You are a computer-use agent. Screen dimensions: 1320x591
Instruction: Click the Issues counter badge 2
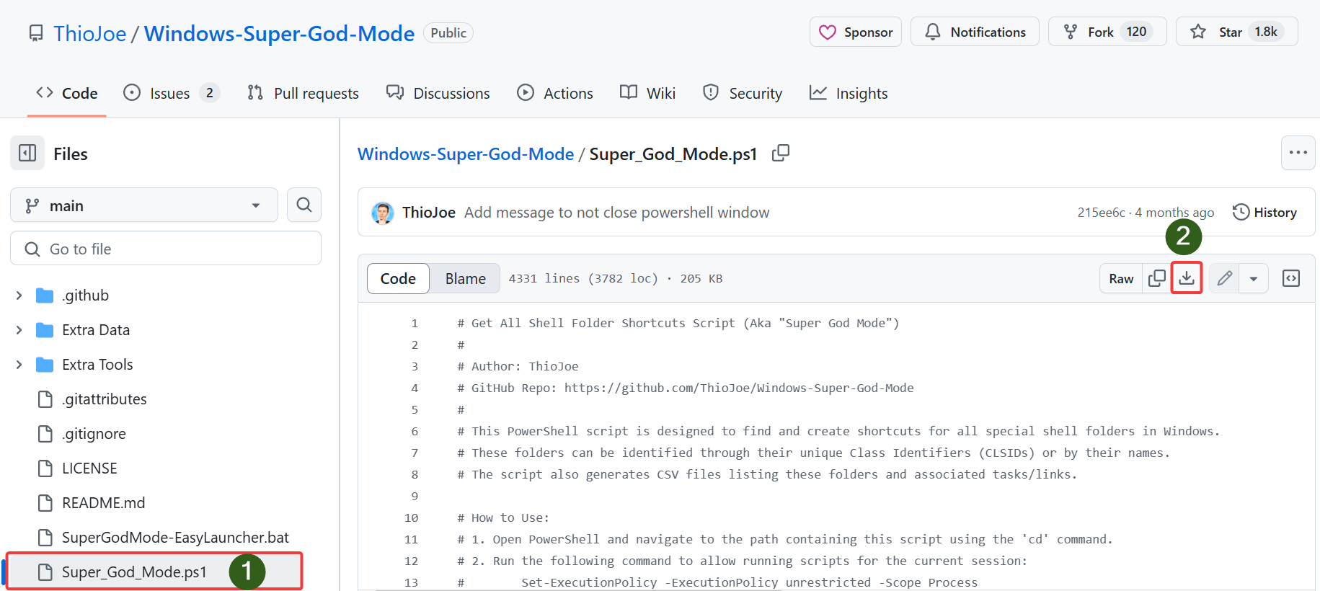pyautogui.click(x=210, y=93)
